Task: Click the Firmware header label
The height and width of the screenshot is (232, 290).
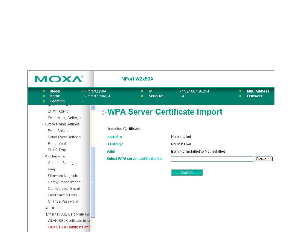Action: click(255, 96)
